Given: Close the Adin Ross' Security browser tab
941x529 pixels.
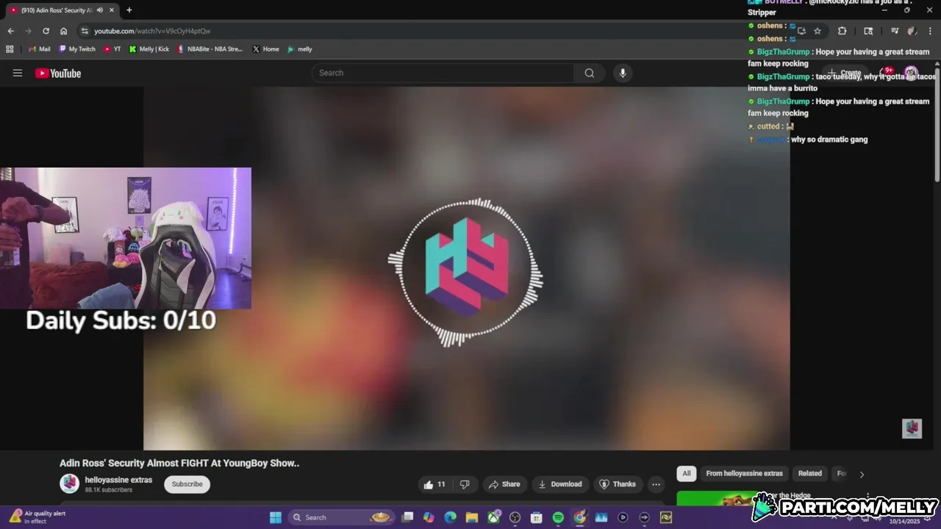Looking at the screenshot, I should [110, 10].
